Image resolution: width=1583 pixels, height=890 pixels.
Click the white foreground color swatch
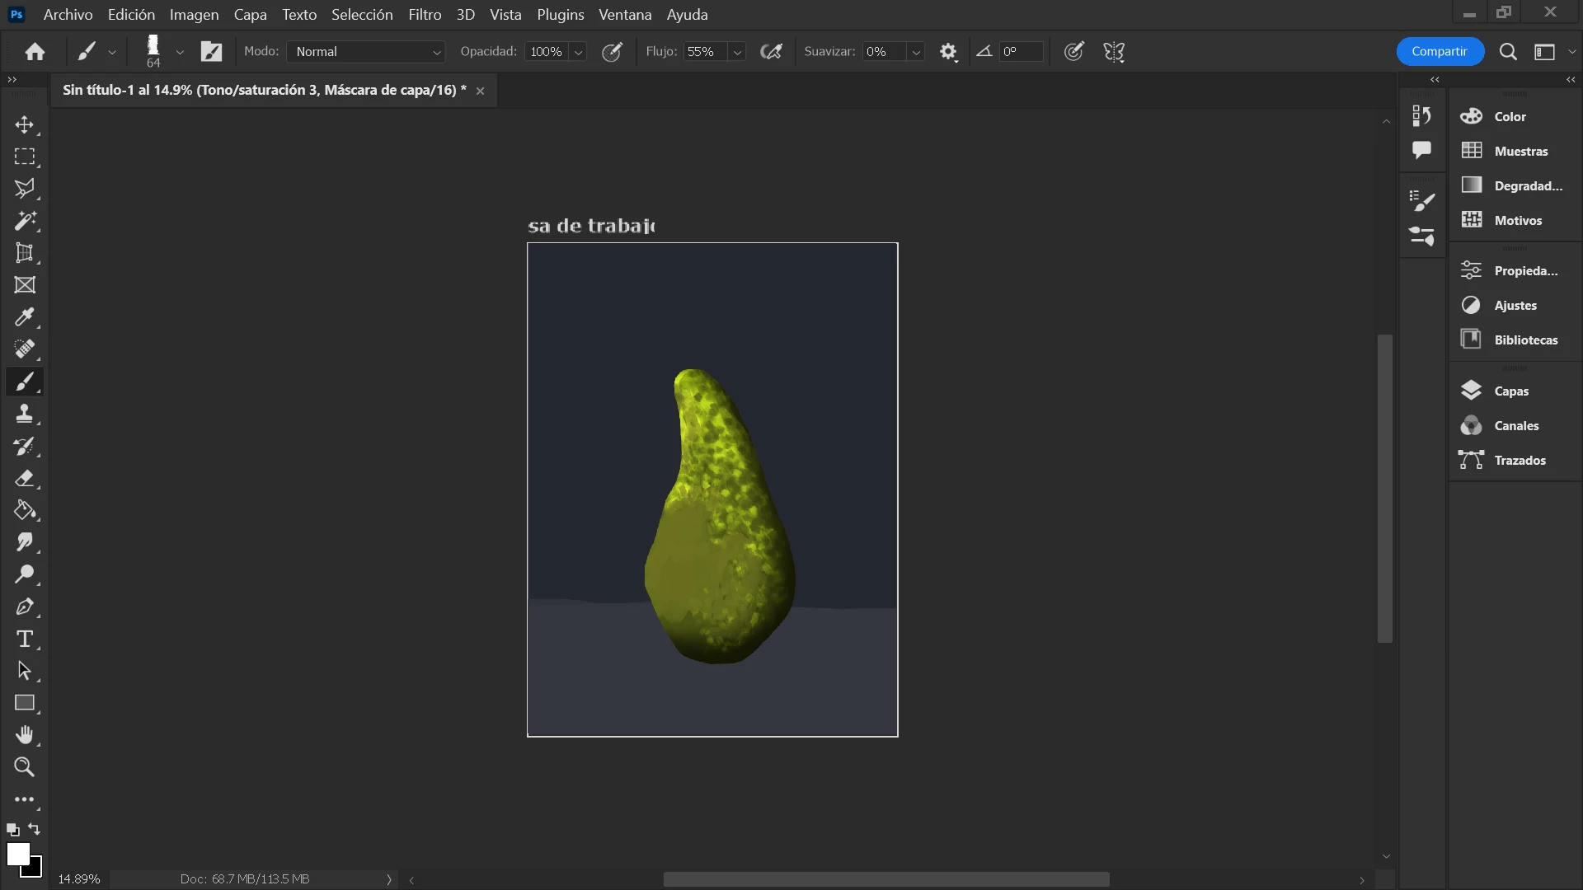click(17, 854)
